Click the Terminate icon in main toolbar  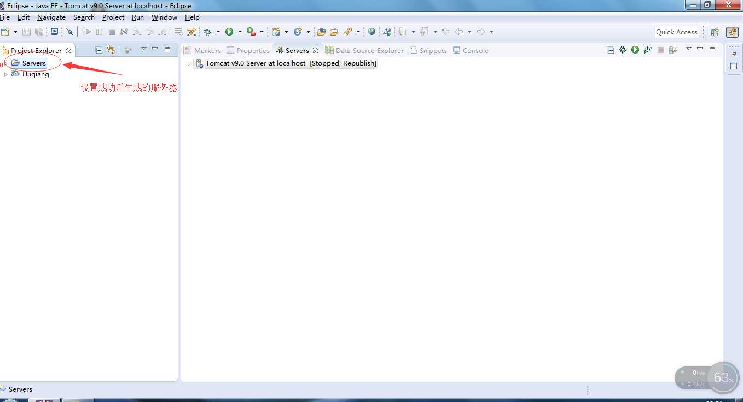click(112, 32)
